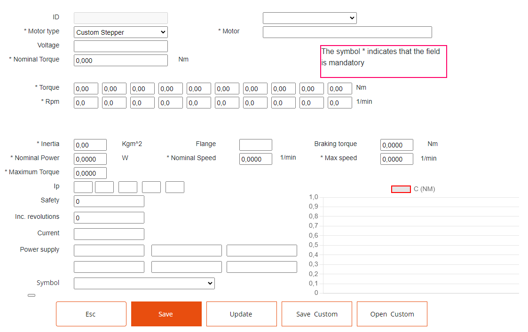Click the Motor name input field

coord(347,32)
